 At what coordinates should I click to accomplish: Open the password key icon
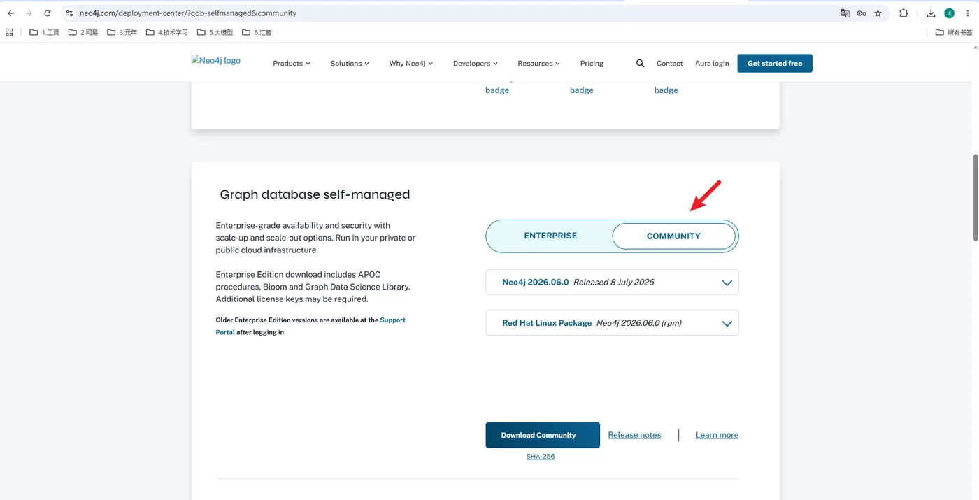point(862,13)
